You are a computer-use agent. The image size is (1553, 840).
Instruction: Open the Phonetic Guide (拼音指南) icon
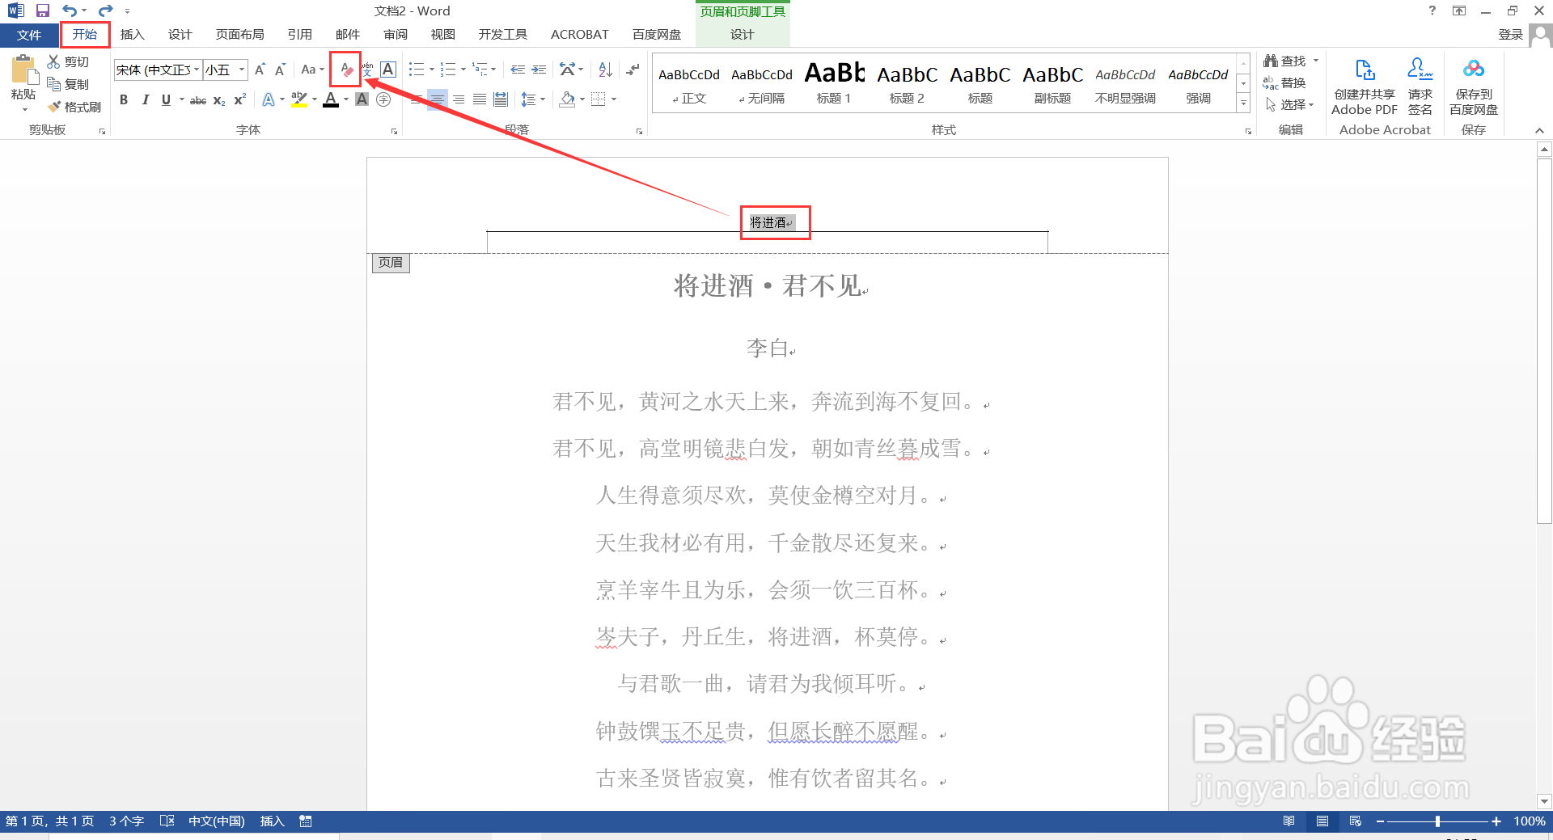[x=366, y=69]
